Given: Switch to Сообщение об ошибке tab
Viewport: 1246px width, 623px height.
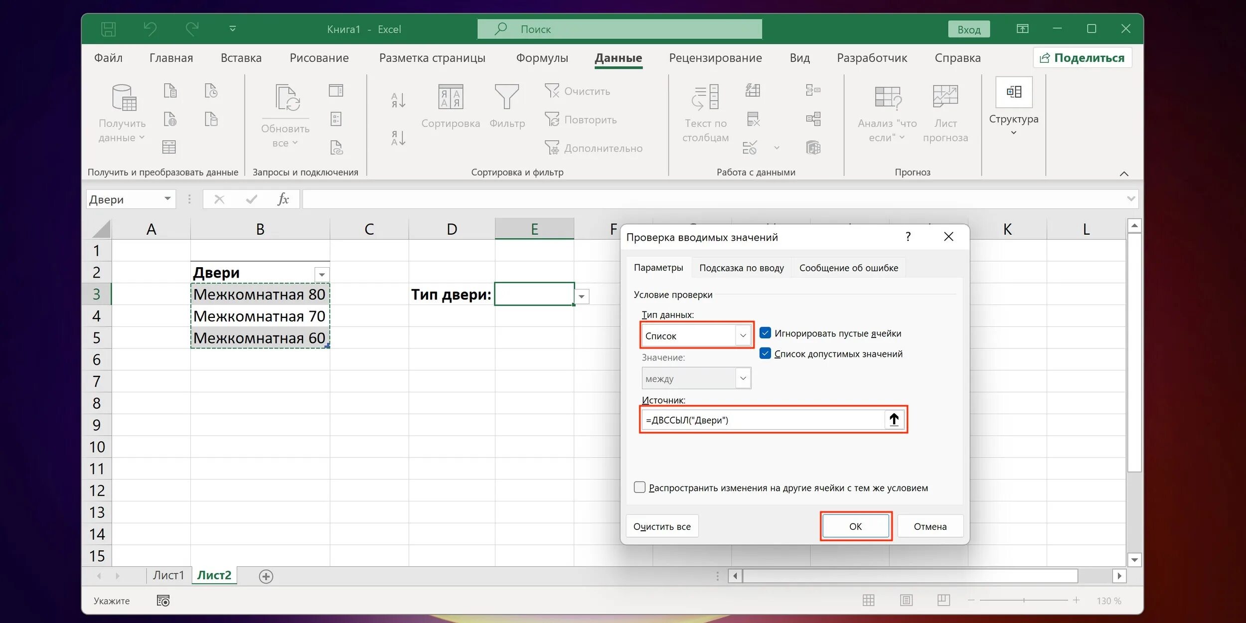Looking at the screenshot, I should pyautogui.click(x=848, y=268).
